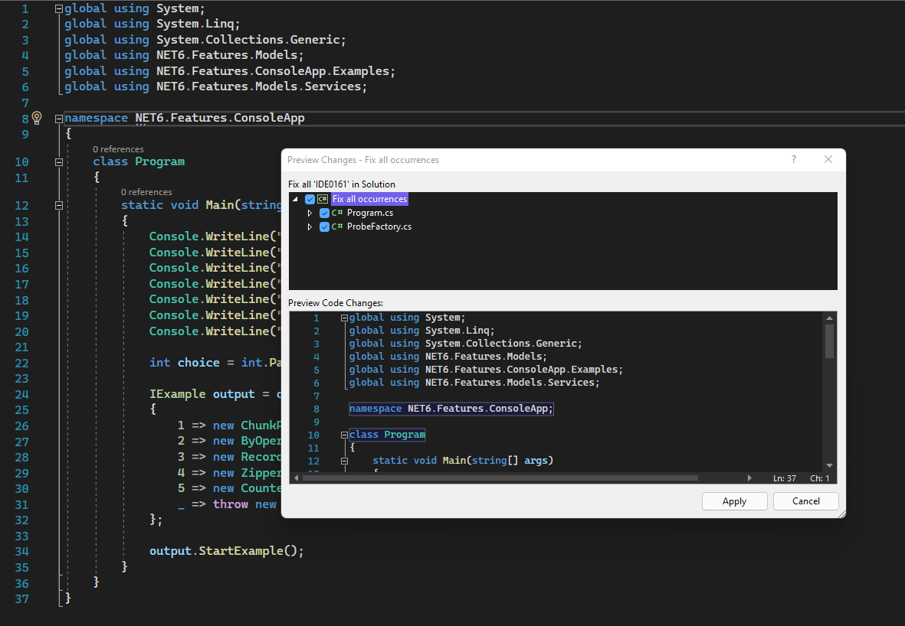The image size is (905, 626).
Task: Open help via the dialog question mark icon
Action: click(793, 159)
